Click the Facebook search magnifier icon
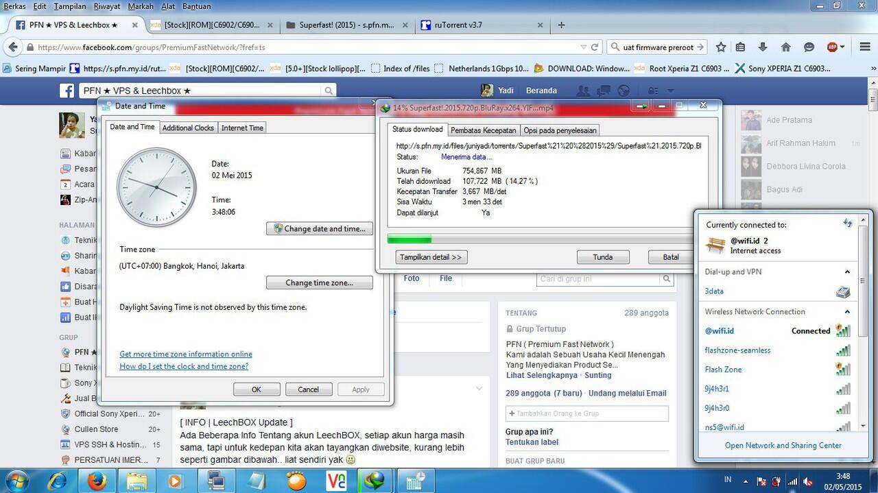Image resolution: width=878 pixels, height=493 pixels. [x=329, y=91]
